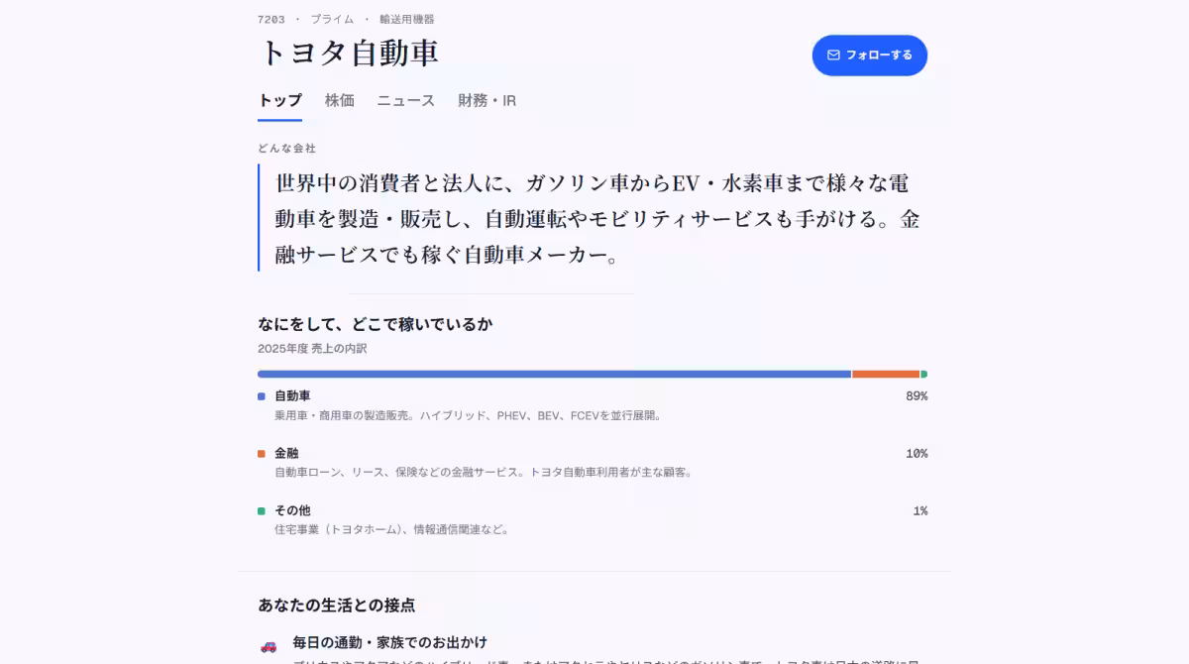Click the トヨタ自動車 company title
Screen dimensions: 1189x664
[349, 53]
